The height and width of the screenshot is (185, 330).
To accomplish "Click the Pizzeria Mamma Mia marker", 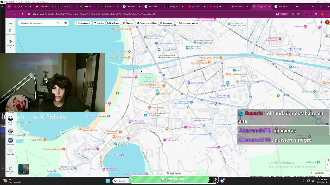I will pos(227,74).
